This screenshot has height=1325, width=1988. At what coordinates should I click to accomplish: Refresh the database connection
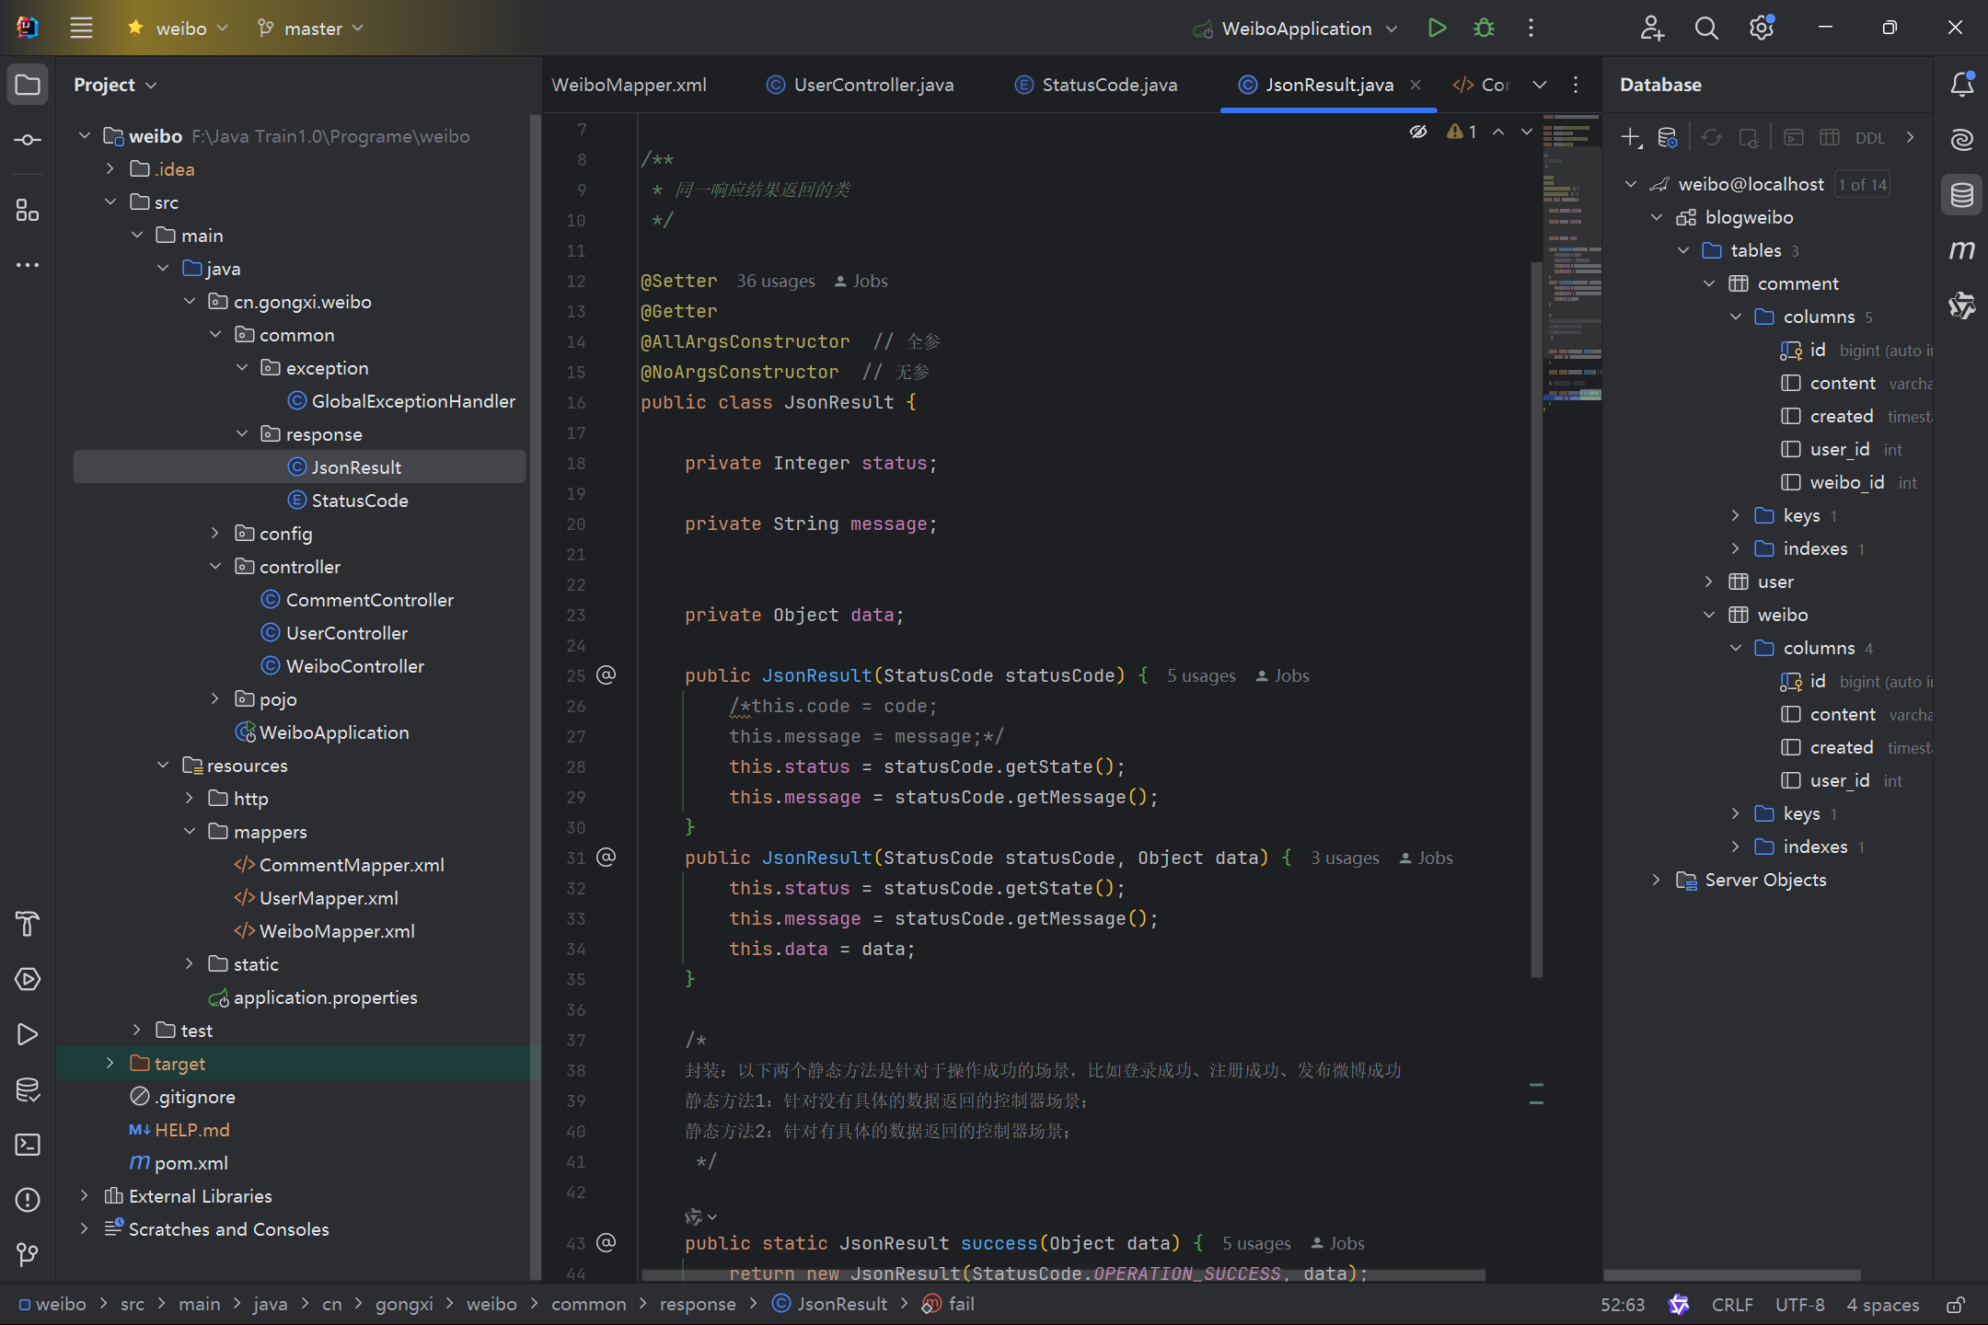click(x=1712, y=138)
